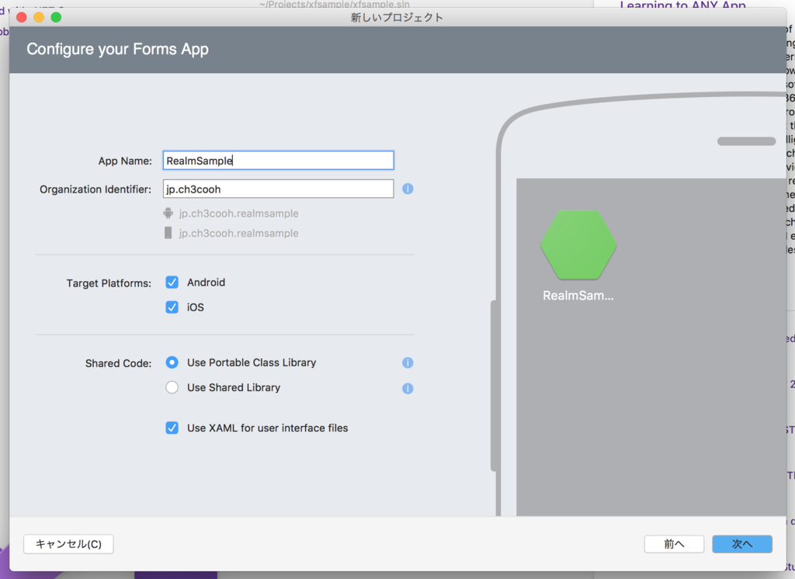Click the green hexagon app icon preview
The image size is (795, 579).
coord(578,245)
